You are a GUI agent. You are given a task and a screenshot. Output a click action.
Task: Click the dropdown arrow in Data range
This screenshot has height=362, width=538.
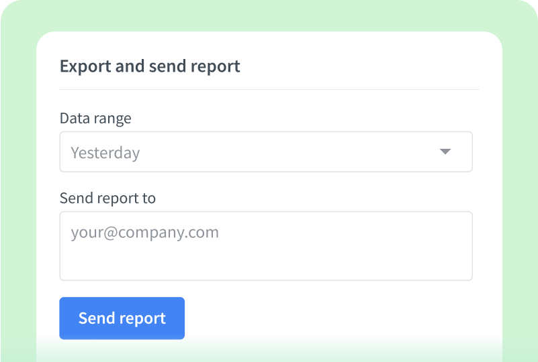[x=445, y=152]
